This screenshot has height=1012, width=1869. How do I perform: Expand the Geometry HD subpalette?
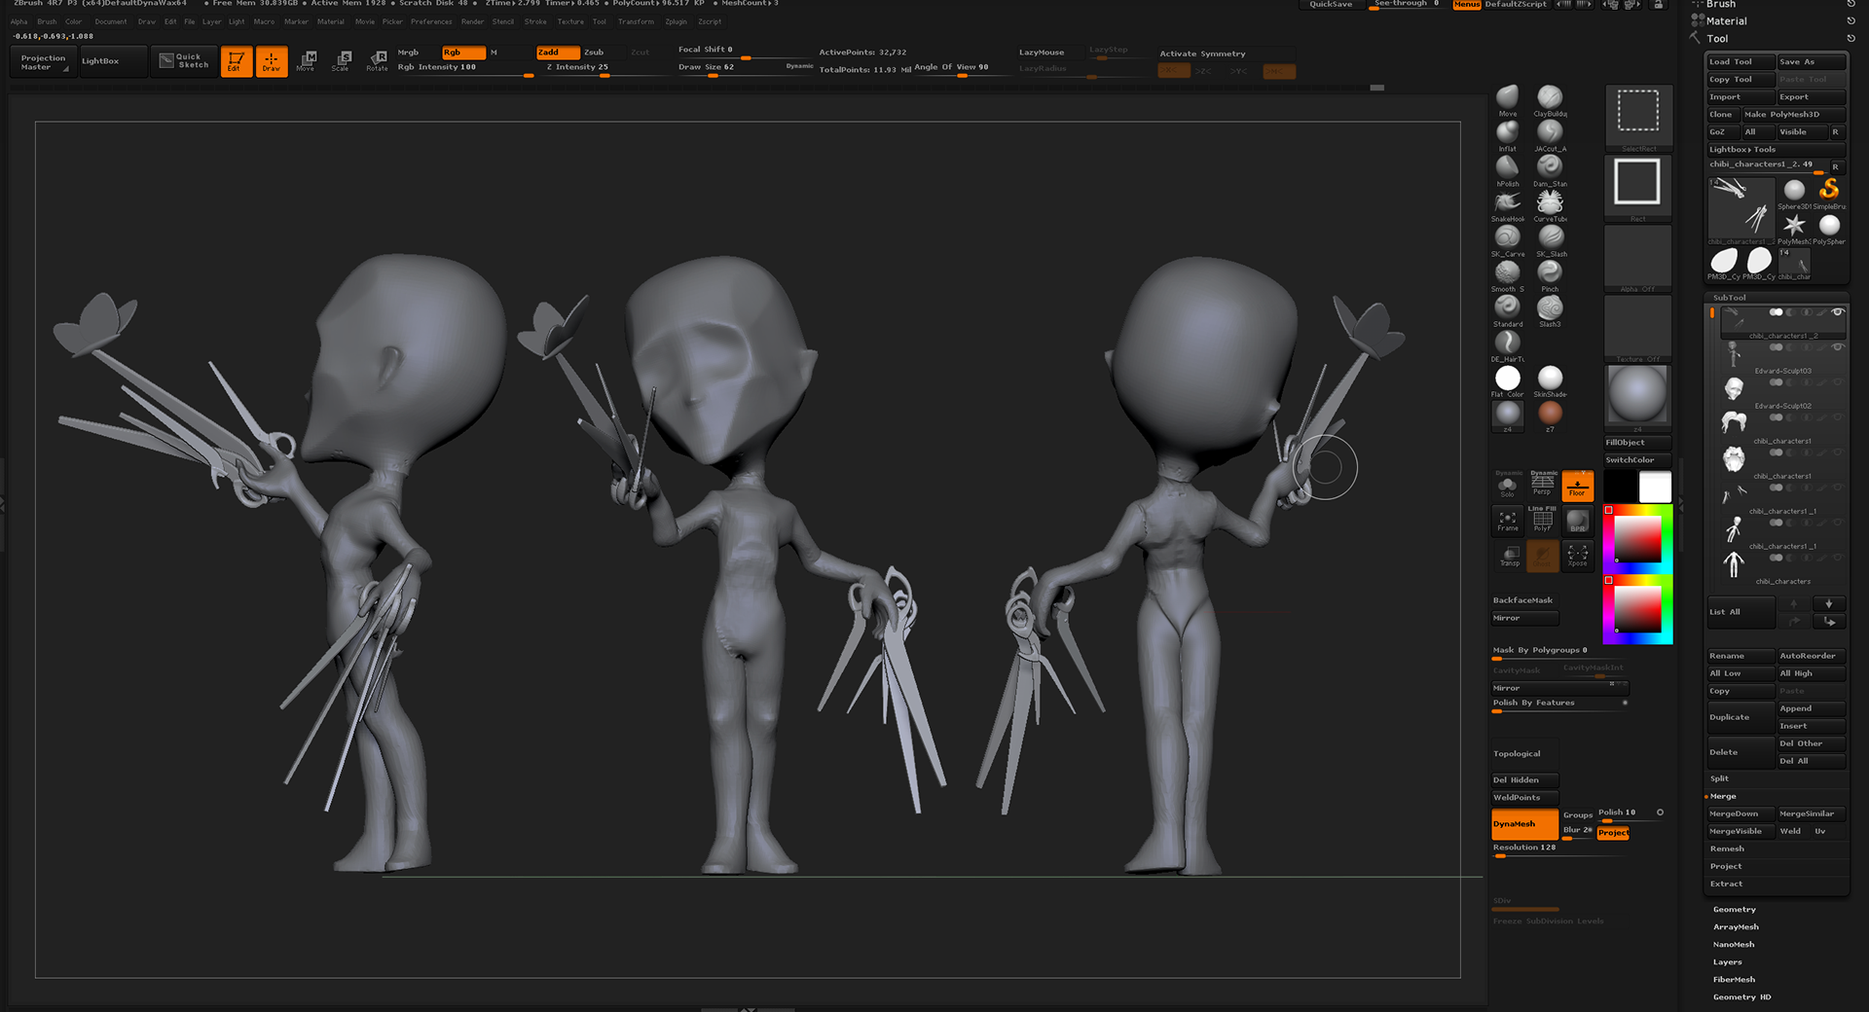coord(1742,997)
